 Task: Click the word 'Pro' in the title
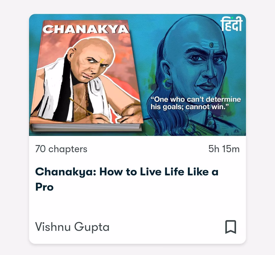(44, 187)
